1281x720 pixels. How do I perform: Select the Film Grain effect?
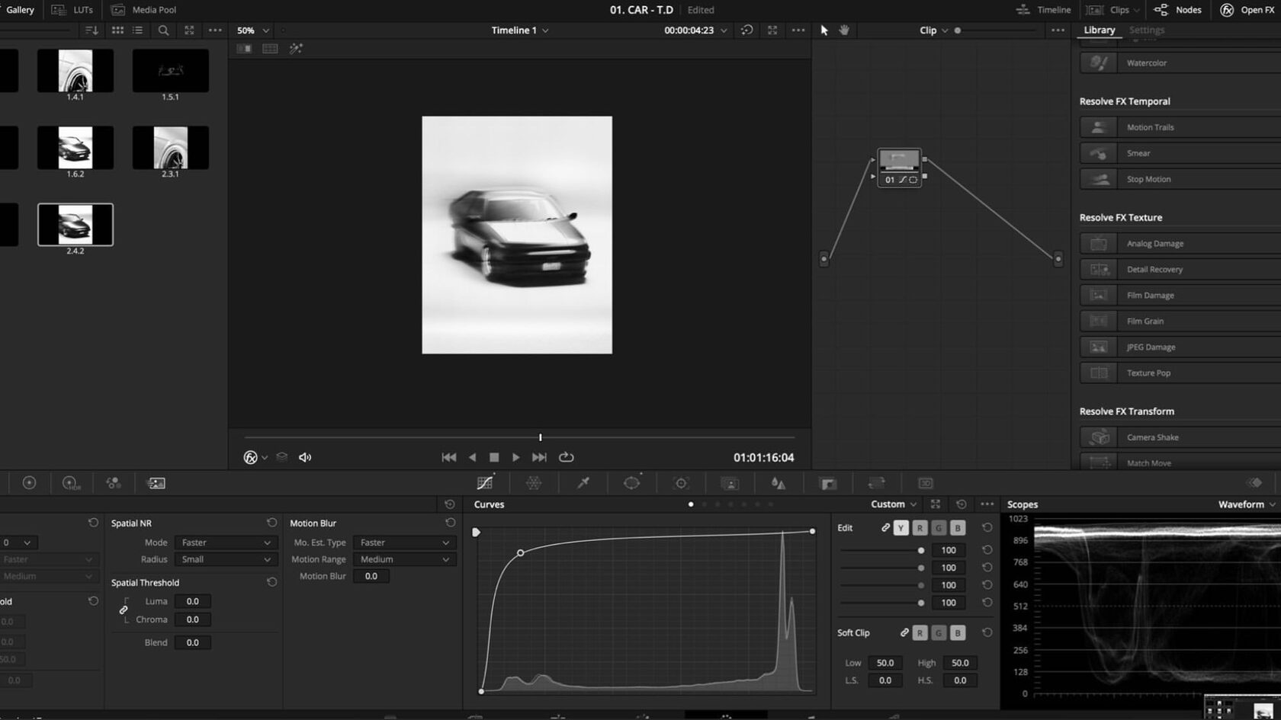pos(1145,322)
